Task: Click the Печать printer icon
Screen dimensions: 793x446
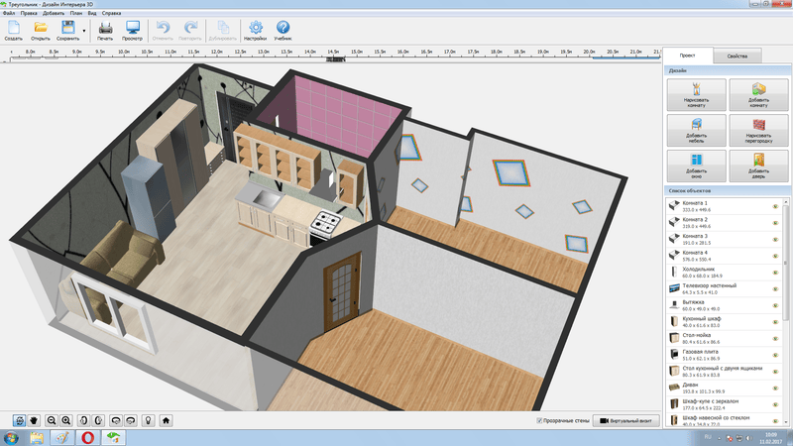Action: tap(105, 29)
